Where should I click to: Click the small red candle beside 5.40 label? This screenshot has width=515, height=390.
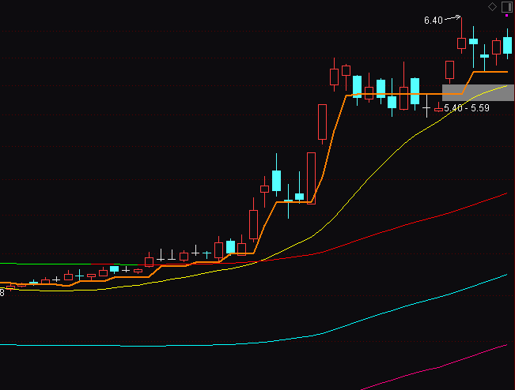(x=439, y=109)
